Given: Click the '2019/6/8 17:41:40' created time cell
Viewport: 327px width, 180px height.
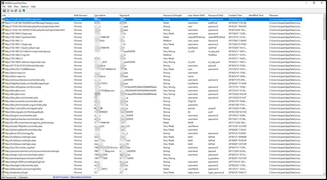Looking at the screenshot, I should pos(237,23).
